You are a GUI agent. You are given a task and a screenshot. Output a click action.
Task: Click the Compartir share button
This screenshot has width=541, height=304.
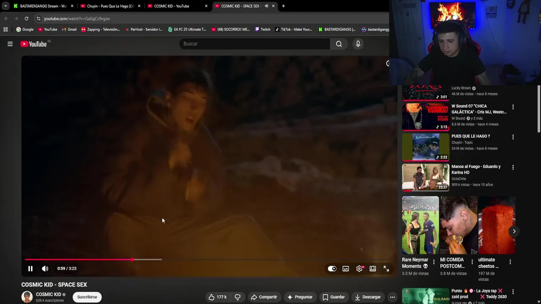[264, 297]
